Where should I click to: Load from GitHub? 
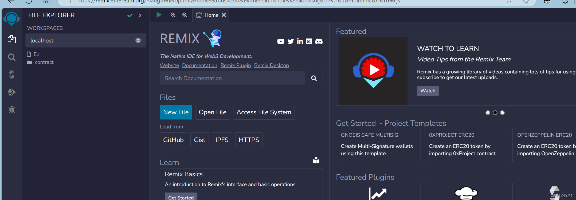(173, 140)
